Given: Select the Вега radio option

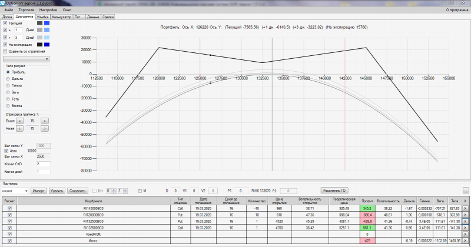Looking at the screenshot, I should coord(8,92).
